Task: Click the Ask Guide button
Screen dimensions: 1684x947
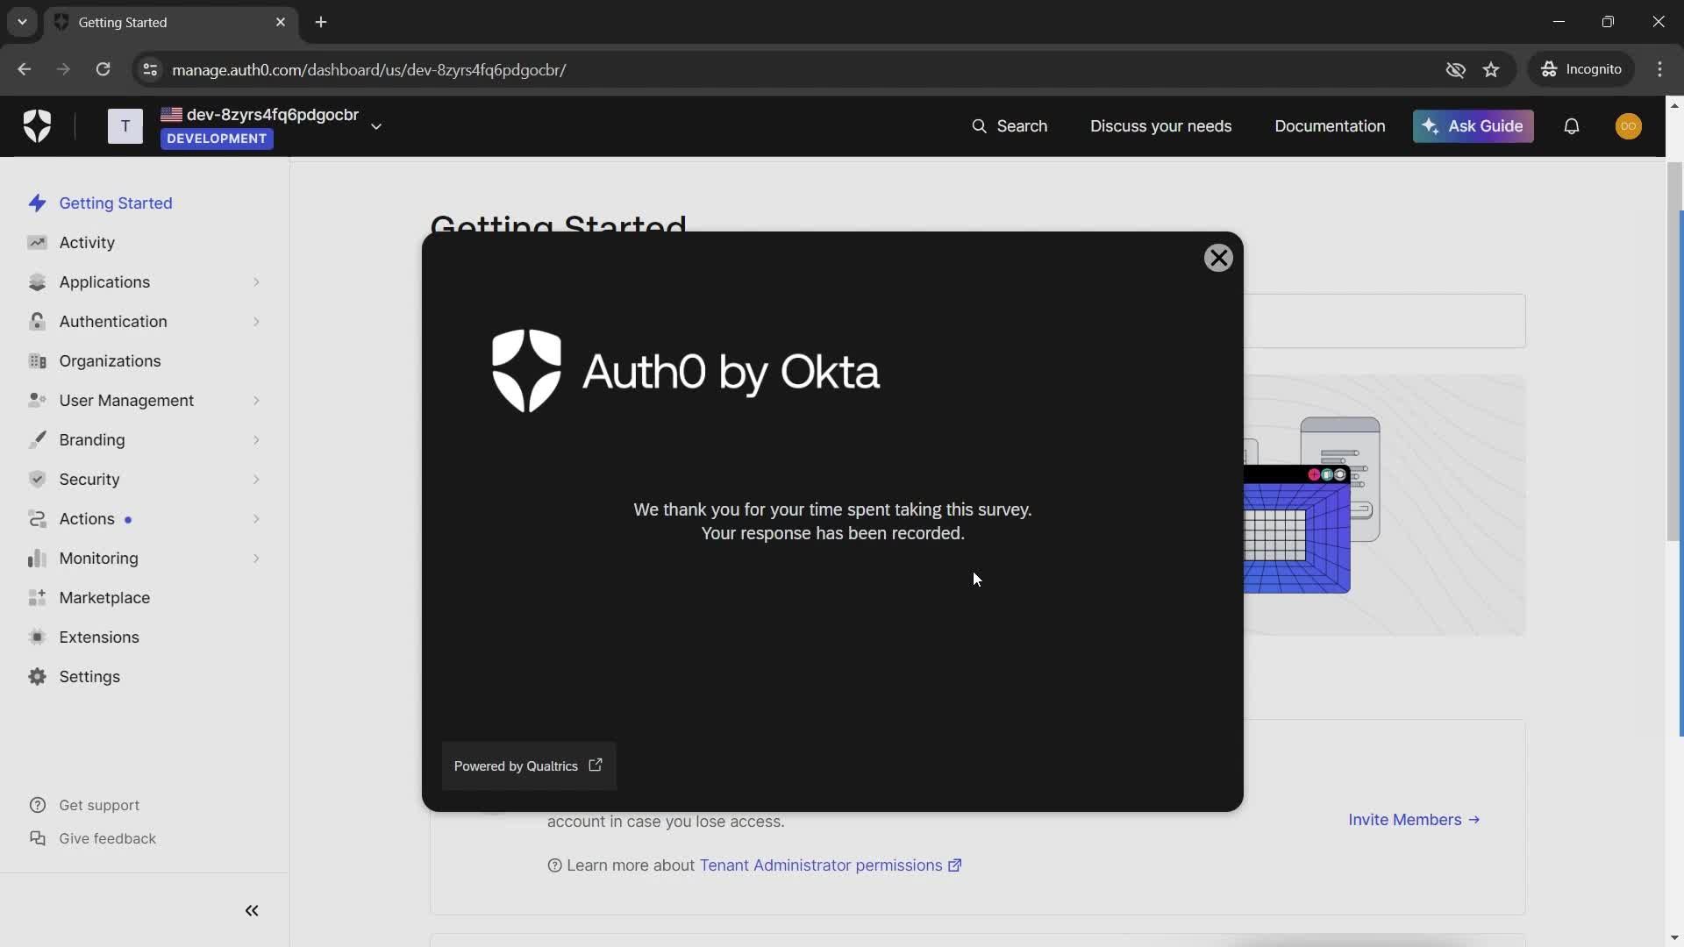Action: [x=1473, y=126]
